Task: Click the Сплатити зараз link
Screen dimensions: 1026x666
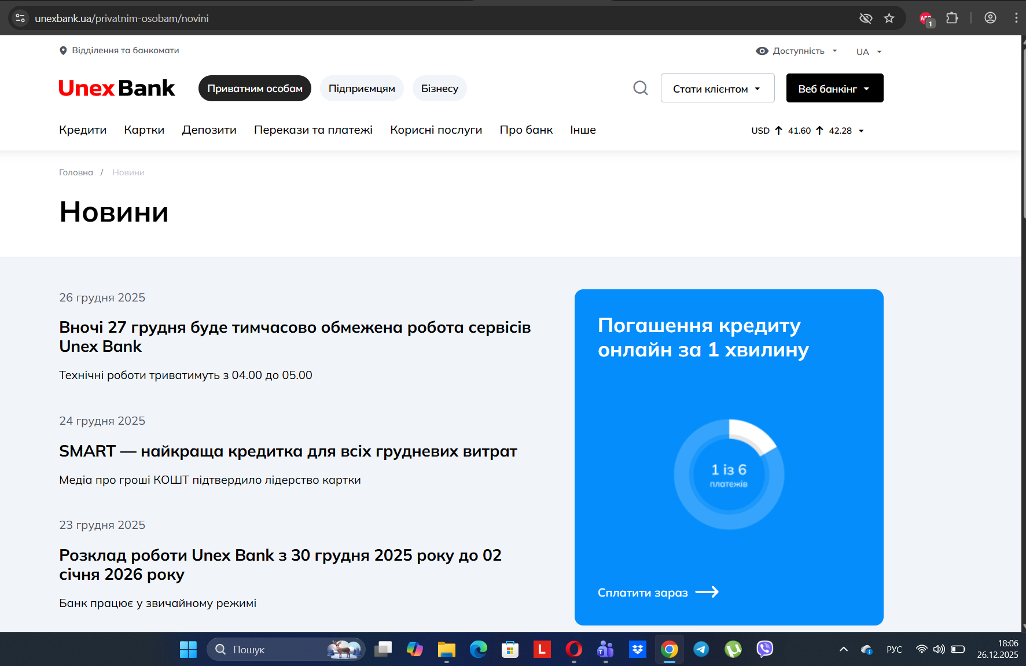Action: 658,593
